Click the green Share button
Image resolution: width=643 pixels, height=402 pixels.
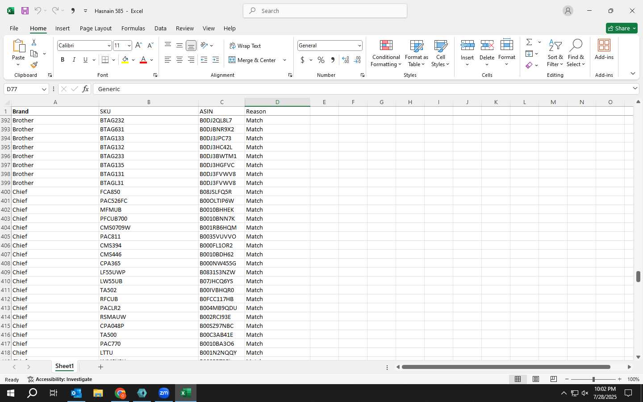(622, 28)
